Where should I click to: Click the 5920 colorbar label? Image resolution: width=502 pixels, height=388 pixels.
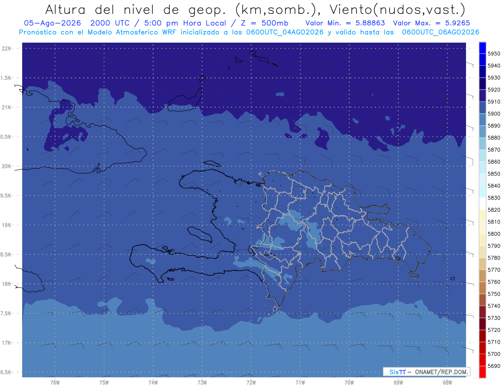pos(494,90)
